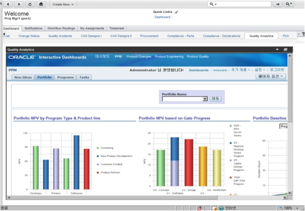Open advanced search magnifier plus icon
Image resolution: width=305 pixels, height=211 pixels.
(289, 4)
